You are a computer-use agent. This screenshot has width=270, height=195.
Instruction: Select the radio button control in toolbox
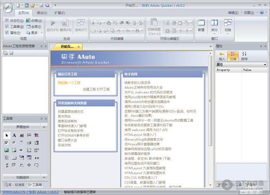point(14,143)
